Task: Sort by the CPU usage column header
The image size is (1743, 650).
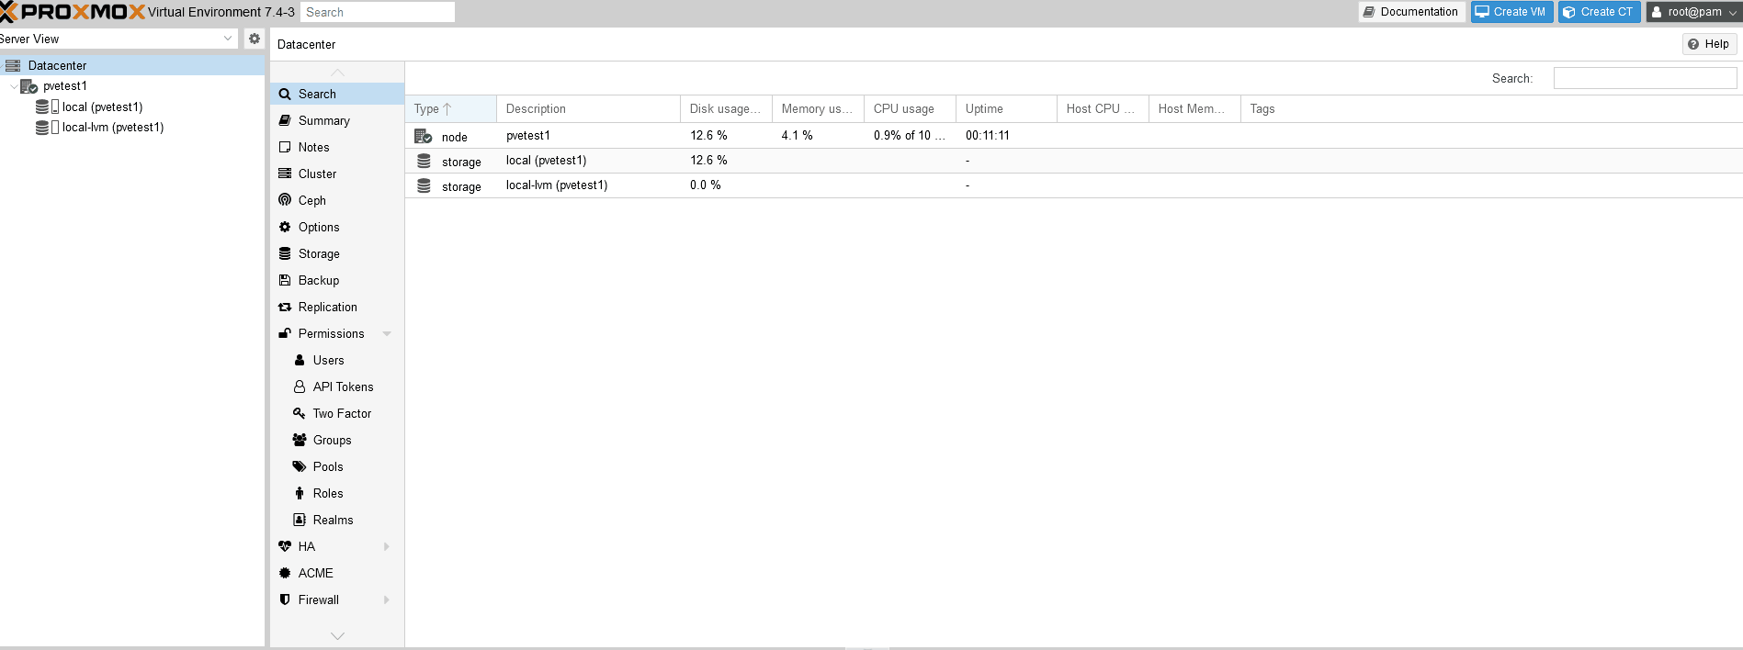Action: pyautogui.click(x=910, y=108)
